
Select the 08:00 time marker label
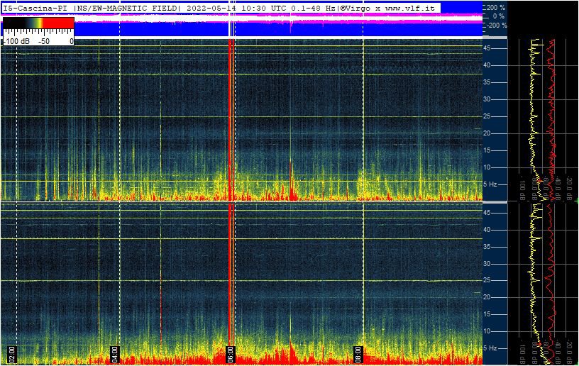pyautogui.click(x=358, y=353)
